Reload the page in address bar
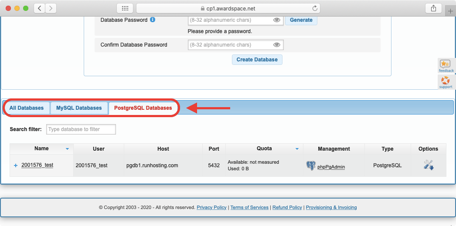Screen dimensions: 456x226 pos(315,8)
